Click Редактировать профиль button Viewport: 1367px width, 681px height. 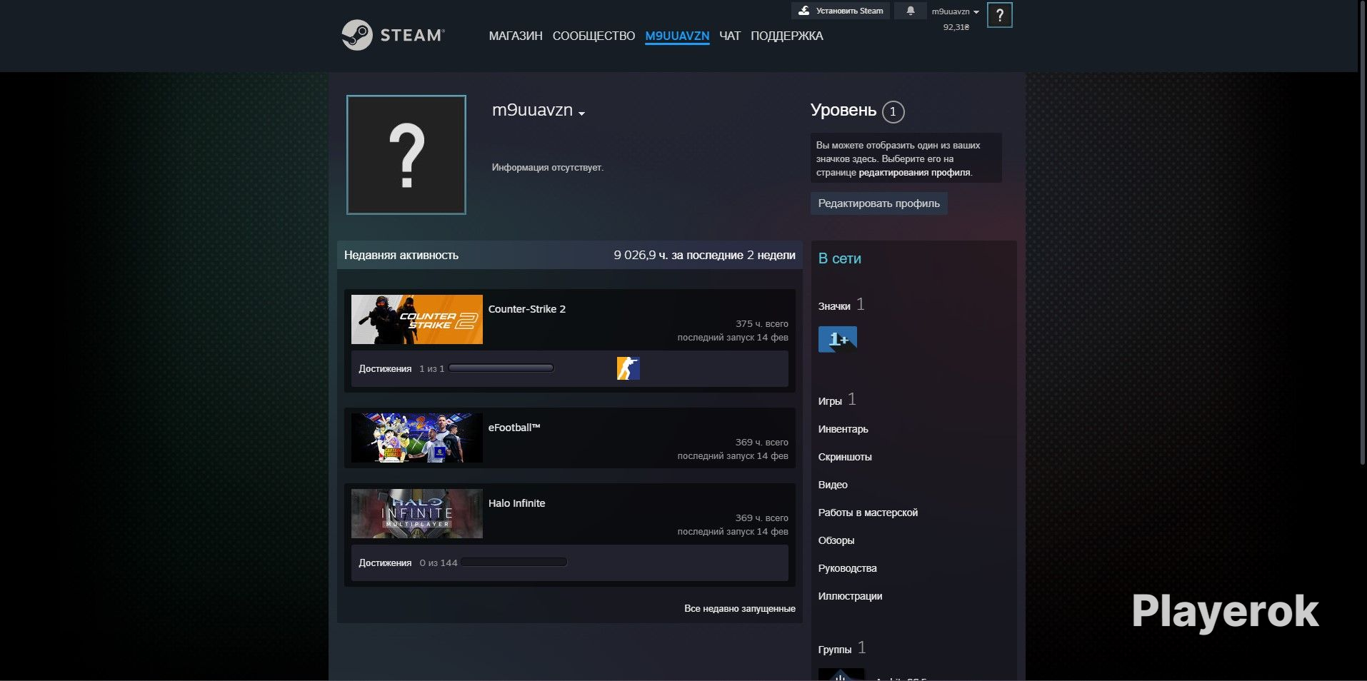pyautogui.click(x=878, y=203)
